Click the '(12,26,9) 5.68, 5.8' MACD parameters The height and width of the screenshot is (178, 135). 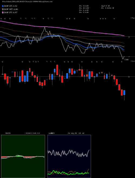[x=32, y=133]
